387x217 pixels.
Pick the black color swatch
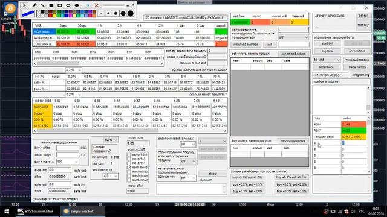[42, 12]
